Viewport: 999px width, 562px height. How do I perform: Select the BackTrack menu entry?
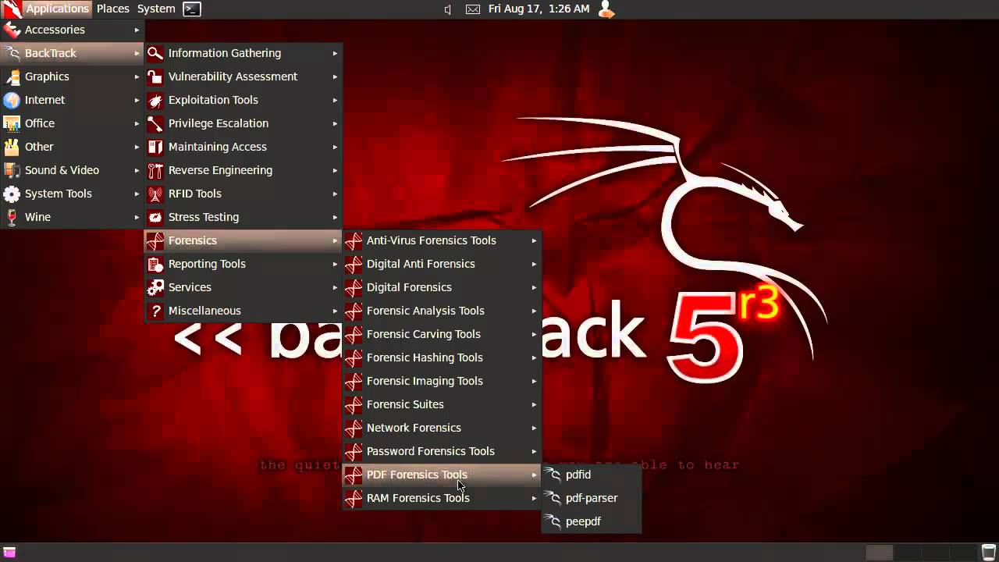pyautogui.click(x=72, y=53)
